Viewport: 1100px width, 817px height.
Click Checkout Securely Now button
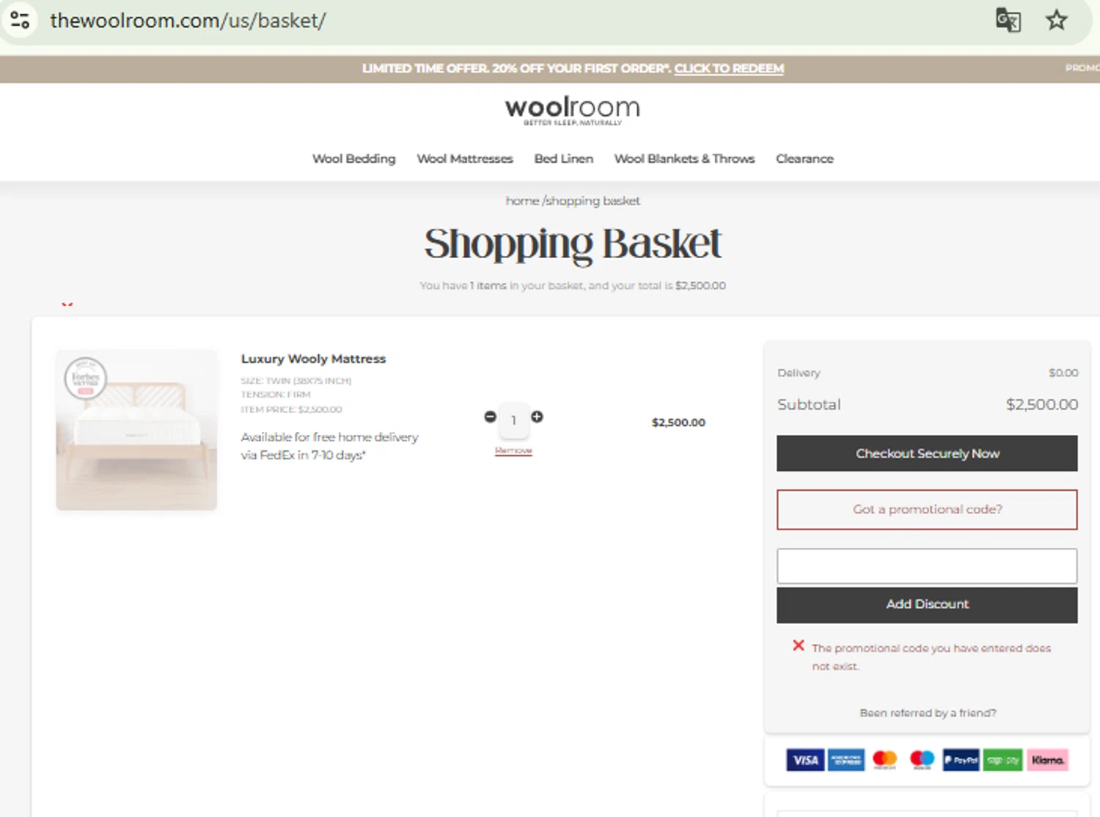(x=927, y=453)
